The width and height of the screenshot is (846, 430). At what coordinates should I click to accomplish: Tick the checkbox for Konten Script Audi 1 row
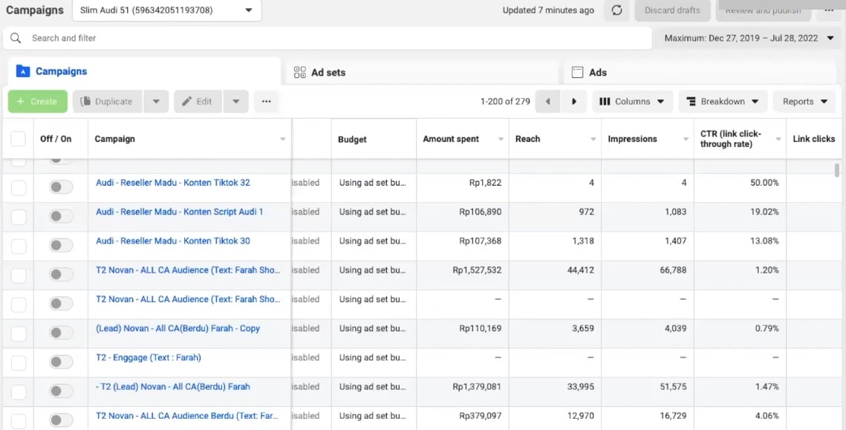tap(19, 216)
